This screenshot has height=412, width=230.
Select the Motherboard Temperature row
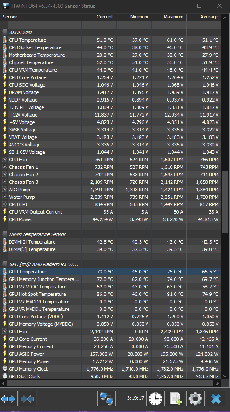tap(111, 55)
